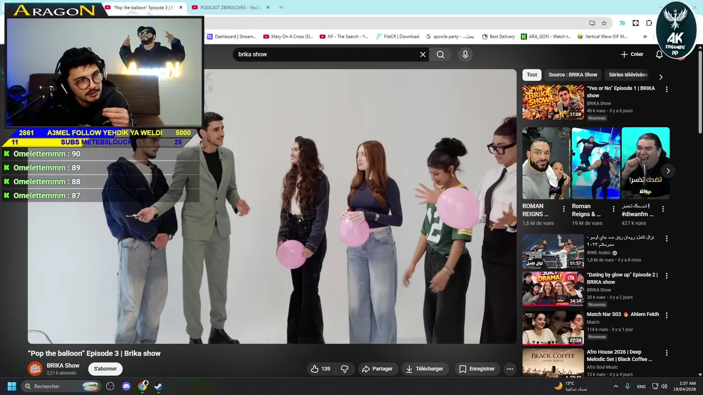Open Windows Start menu
The width and height of the screenshot is (703, 395).
point(12,386)
